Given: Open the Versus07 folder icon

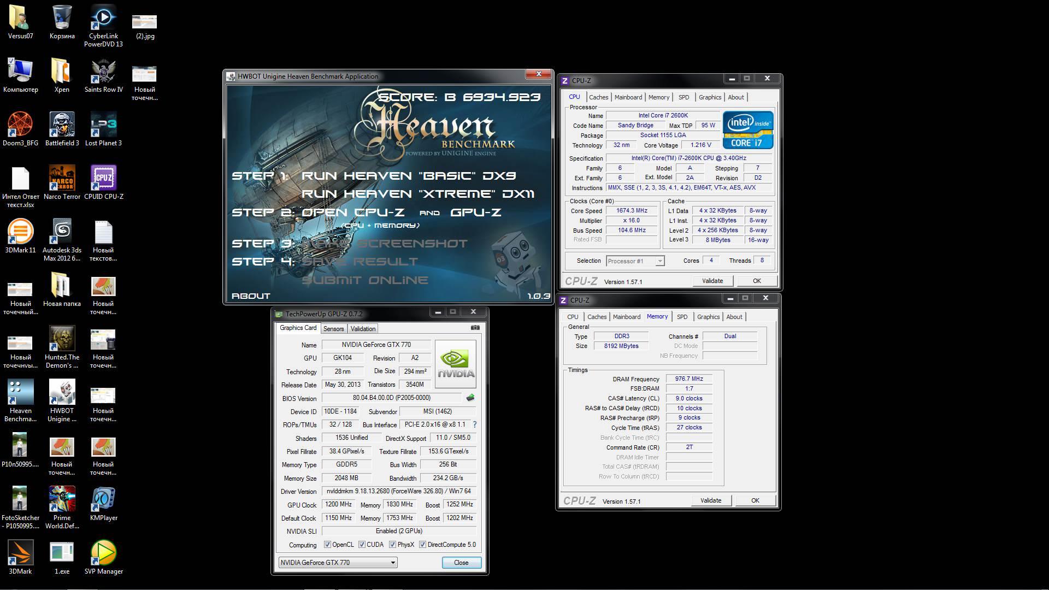Looking at the screenshot, I should (20, 22).
